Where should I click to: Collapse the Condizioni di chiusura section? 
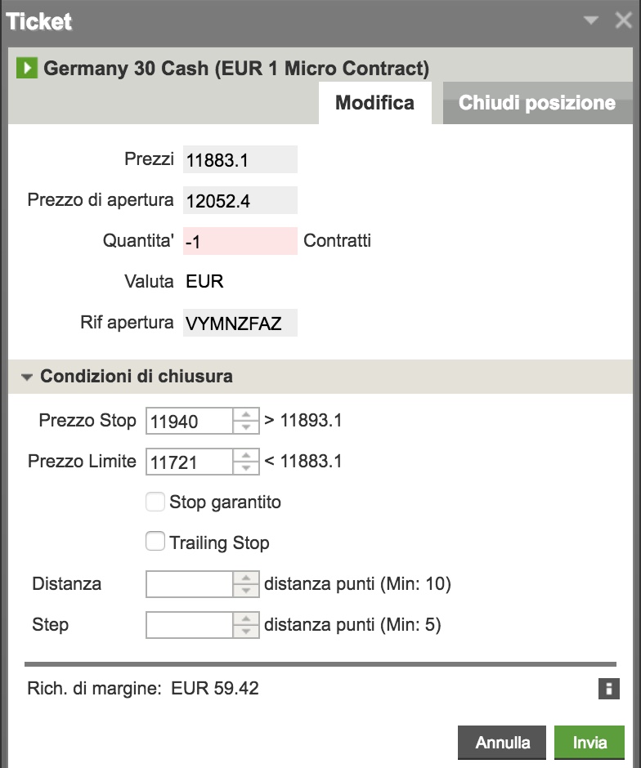click(x=28, y=377)
